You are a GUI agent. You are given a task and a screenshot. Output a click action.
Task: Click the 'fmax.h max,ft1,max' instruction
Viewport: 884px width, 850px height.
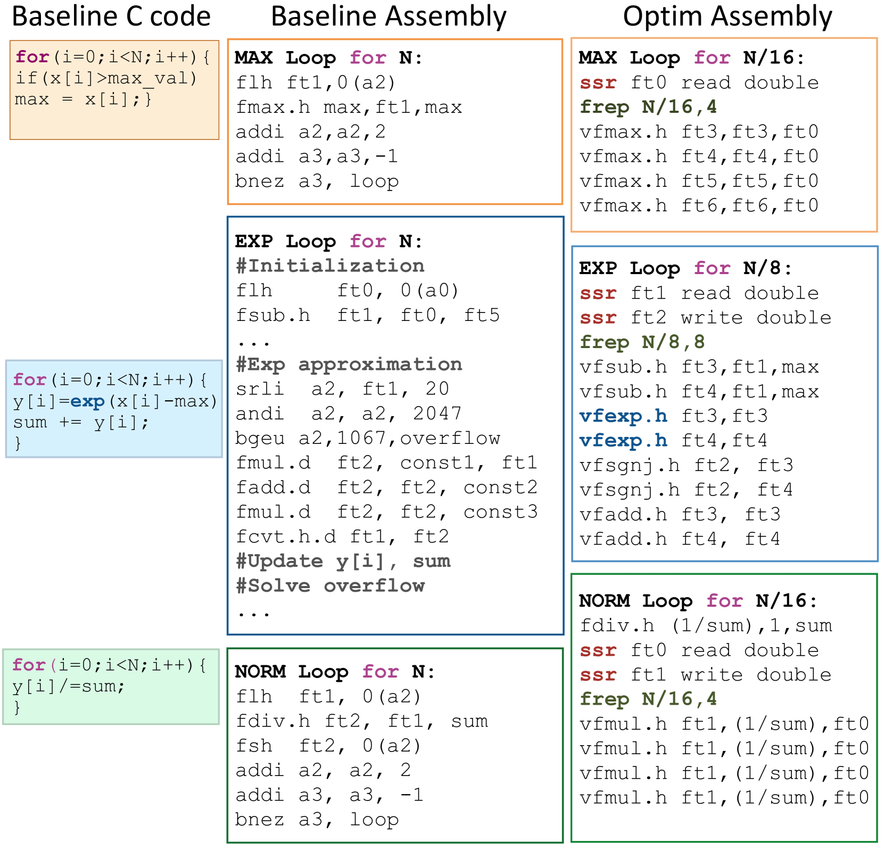click(349, 108)
